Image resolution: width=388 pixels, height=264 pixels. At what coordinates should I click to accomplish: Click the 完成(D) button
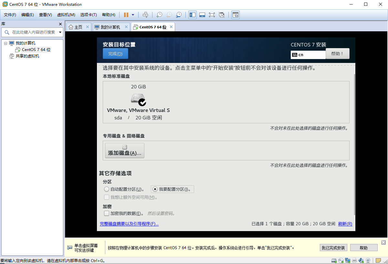[x=115, y=54]
